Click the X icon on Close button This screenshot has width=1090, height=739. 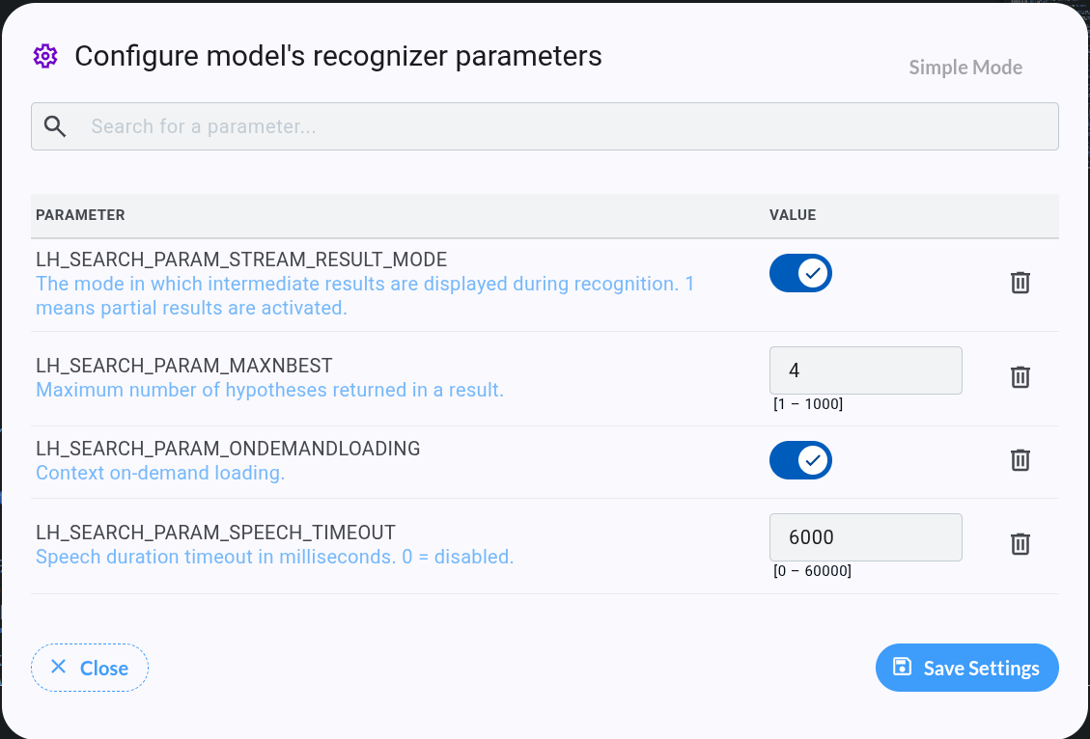pos(58,667)
